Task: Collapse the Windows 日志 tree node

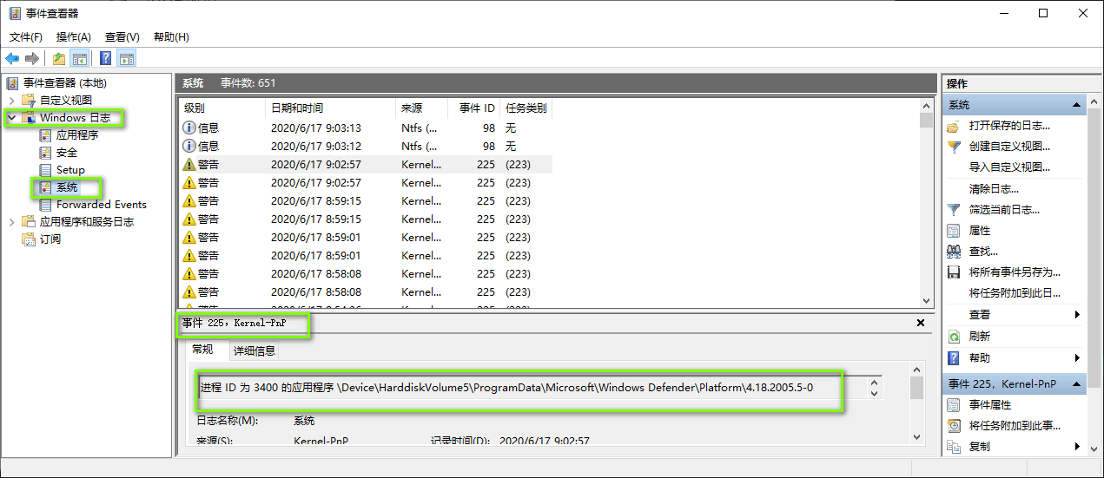Action: point(11,118)
